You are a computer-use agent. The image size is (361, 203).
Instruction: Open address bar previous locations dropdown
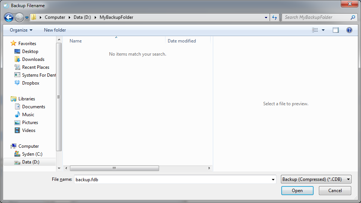point(266,17)
